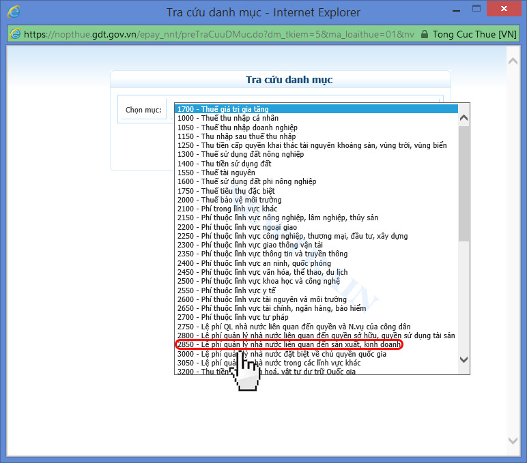The image size is (527, 463).
Task: Click the security lock icon
Action: pos(425,34)
